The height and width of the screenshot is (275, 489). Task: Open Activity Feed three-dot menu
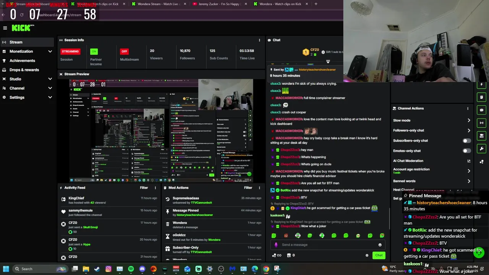155,188
